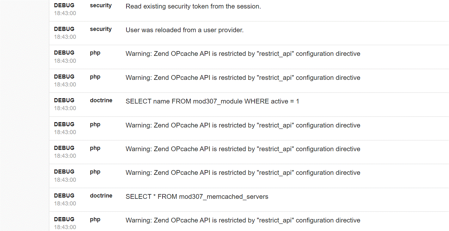449x231 pixels.
Task: Click the "User was reloaded" log message
Action: pos(185,30)
